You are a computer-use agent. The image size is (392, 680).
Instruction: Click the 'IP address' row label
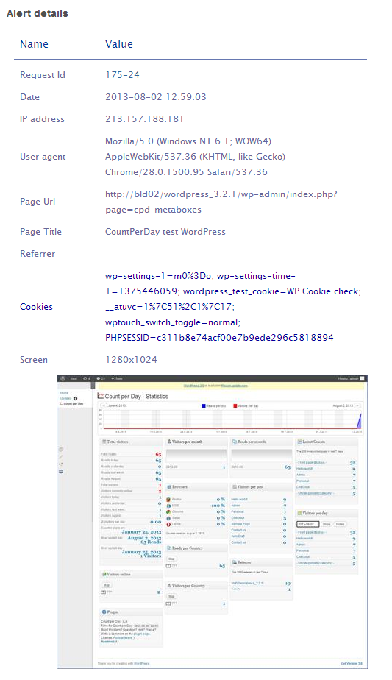tap(42, 119)
